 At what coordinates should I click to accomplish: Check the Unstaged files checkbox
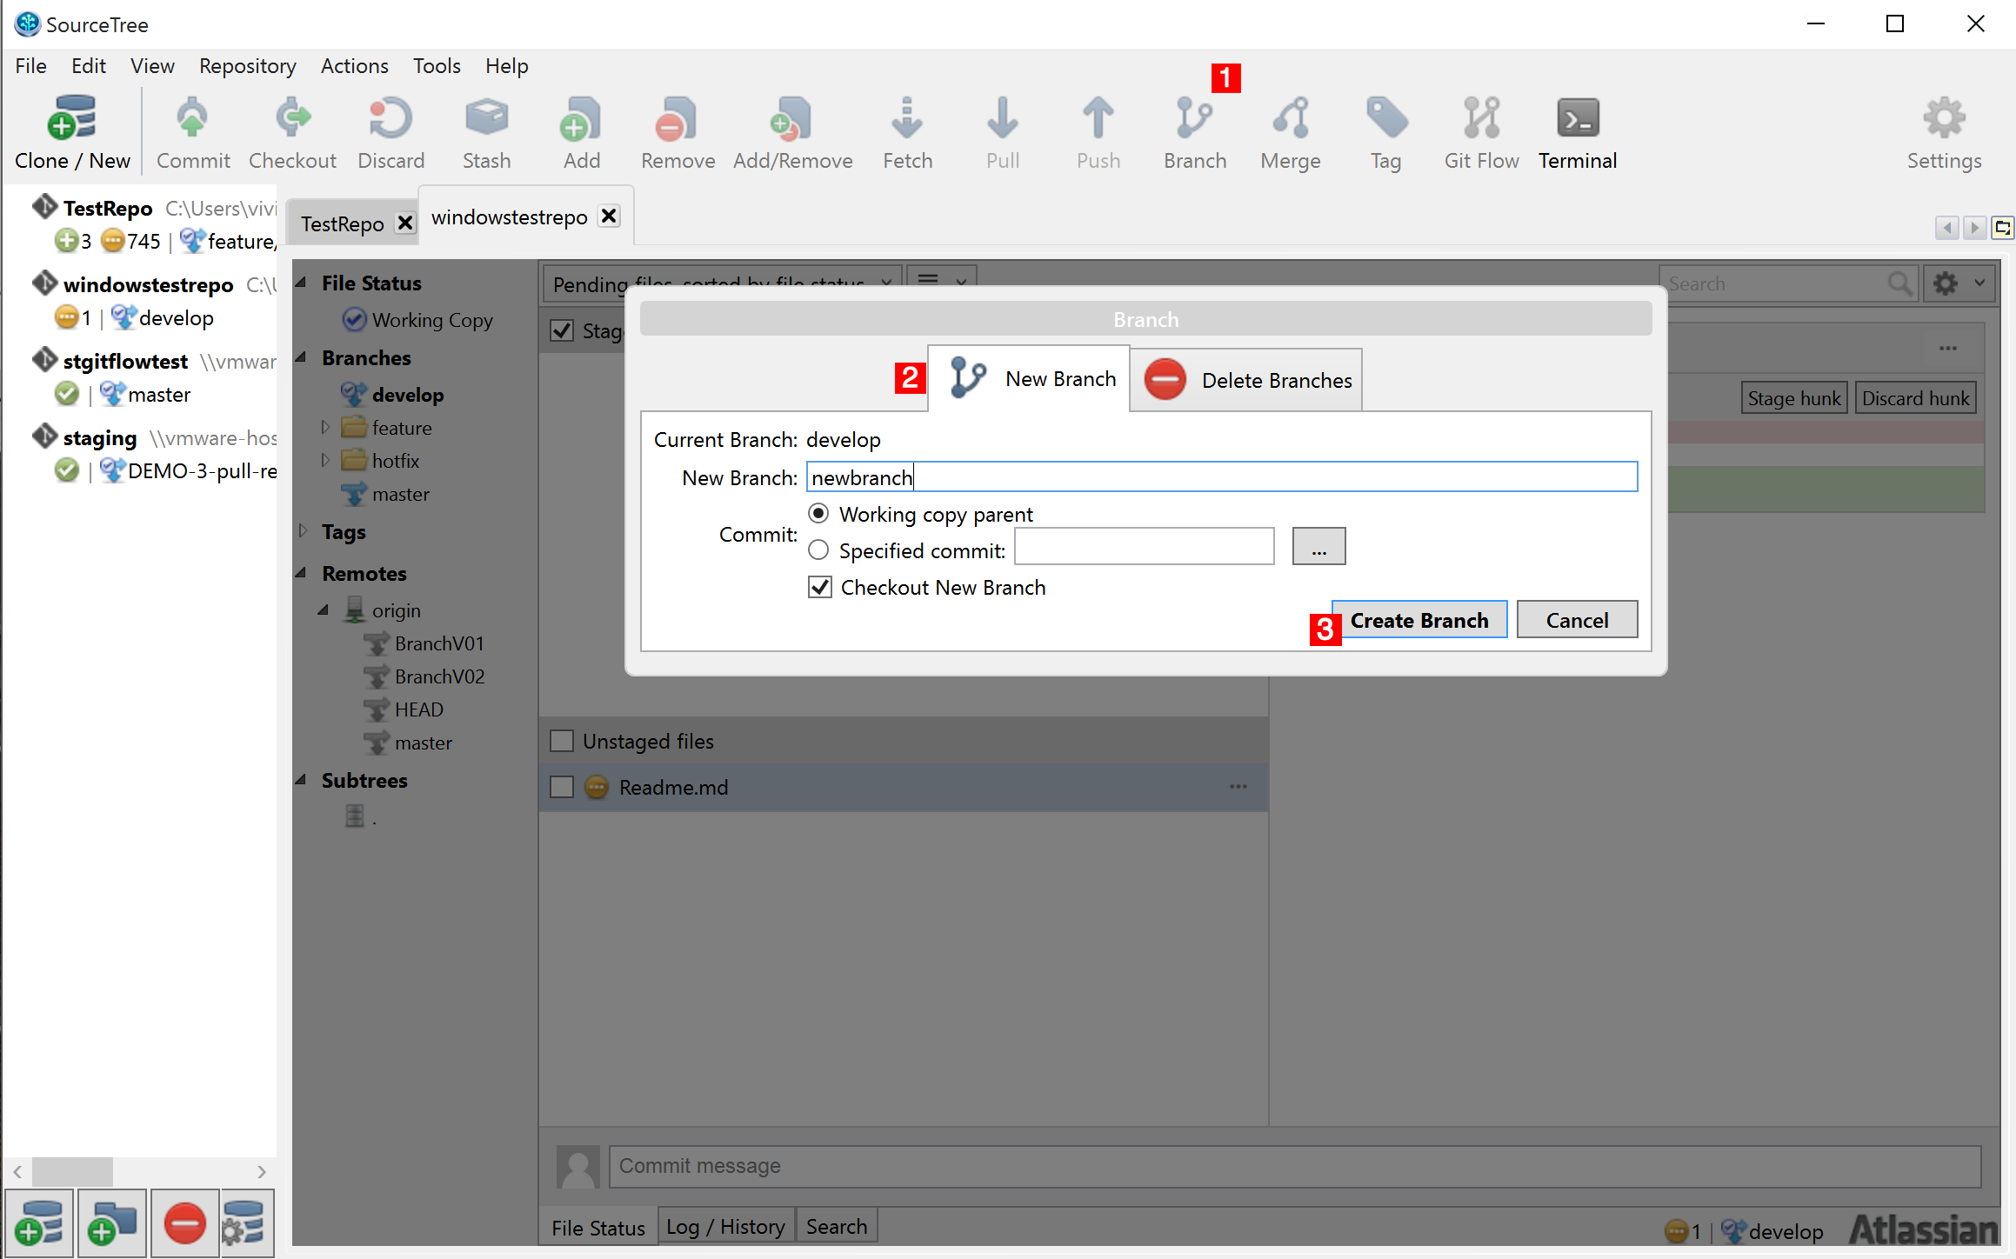click(x=562, y=741)
